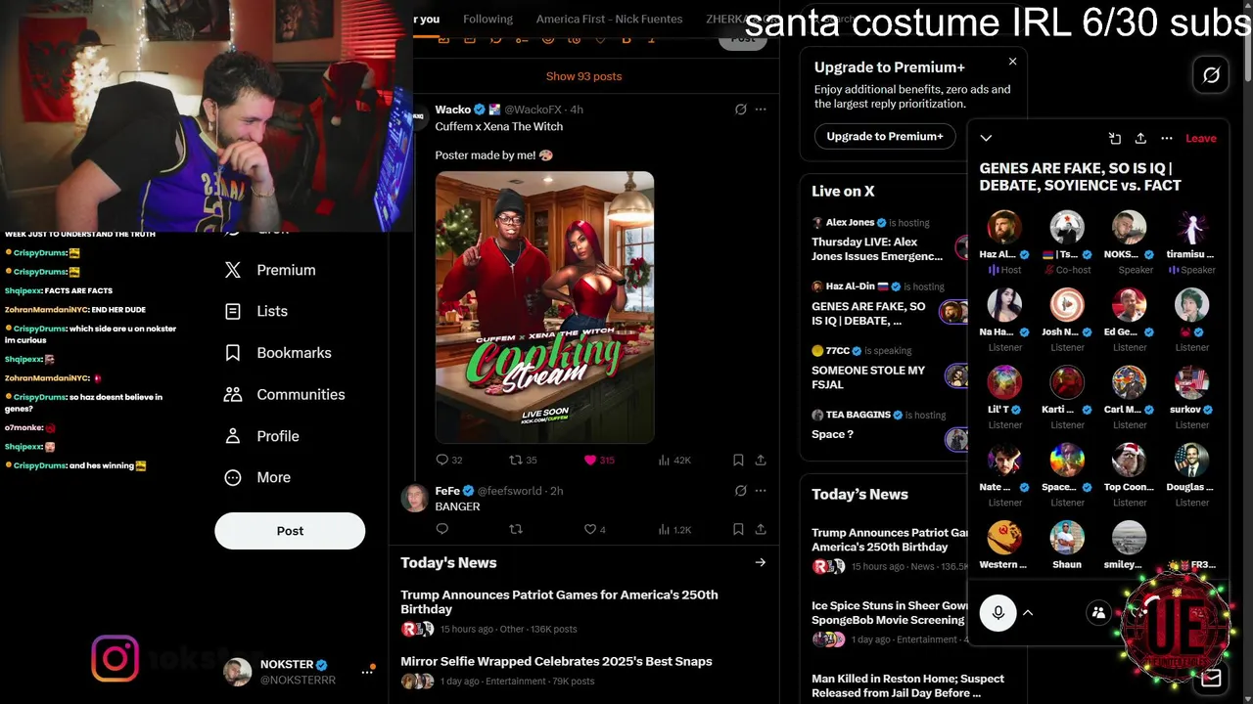Select listener Carl M avatar in Space
Viewport: 1253px width, 704px height.
1129,382
